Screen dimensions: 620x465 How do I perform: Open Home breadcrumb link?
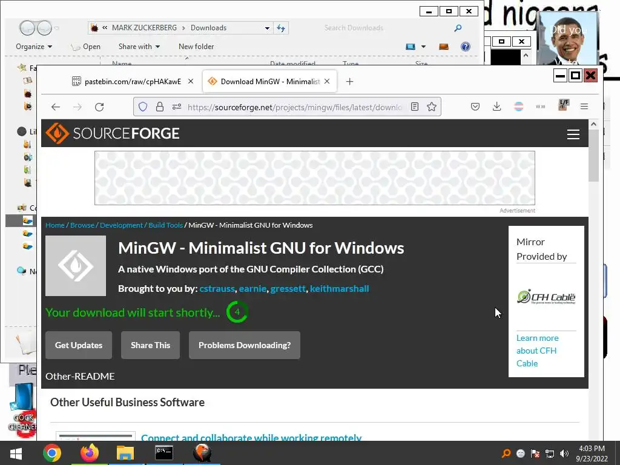pos(55,225)
